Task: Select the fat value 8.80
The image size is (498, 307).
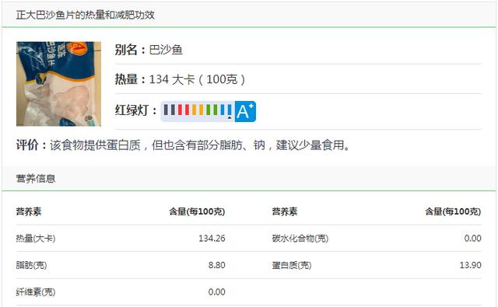Action: tap(216, 265)
